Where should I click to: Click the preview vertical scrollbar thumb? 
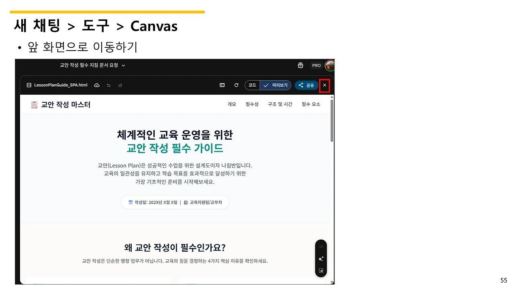pyautogui.click(x=332, y=120)
